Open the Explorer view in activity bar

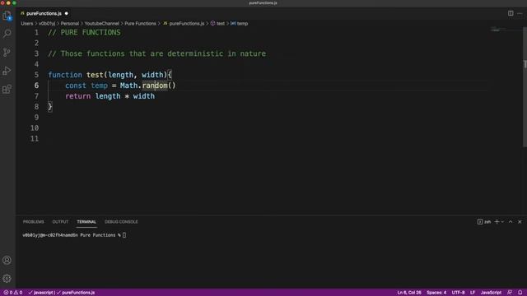(7, 16)
